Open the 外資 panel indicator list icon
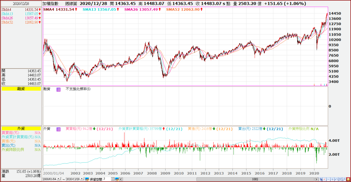Screen dimensions: 351x182 click(58, 129)
